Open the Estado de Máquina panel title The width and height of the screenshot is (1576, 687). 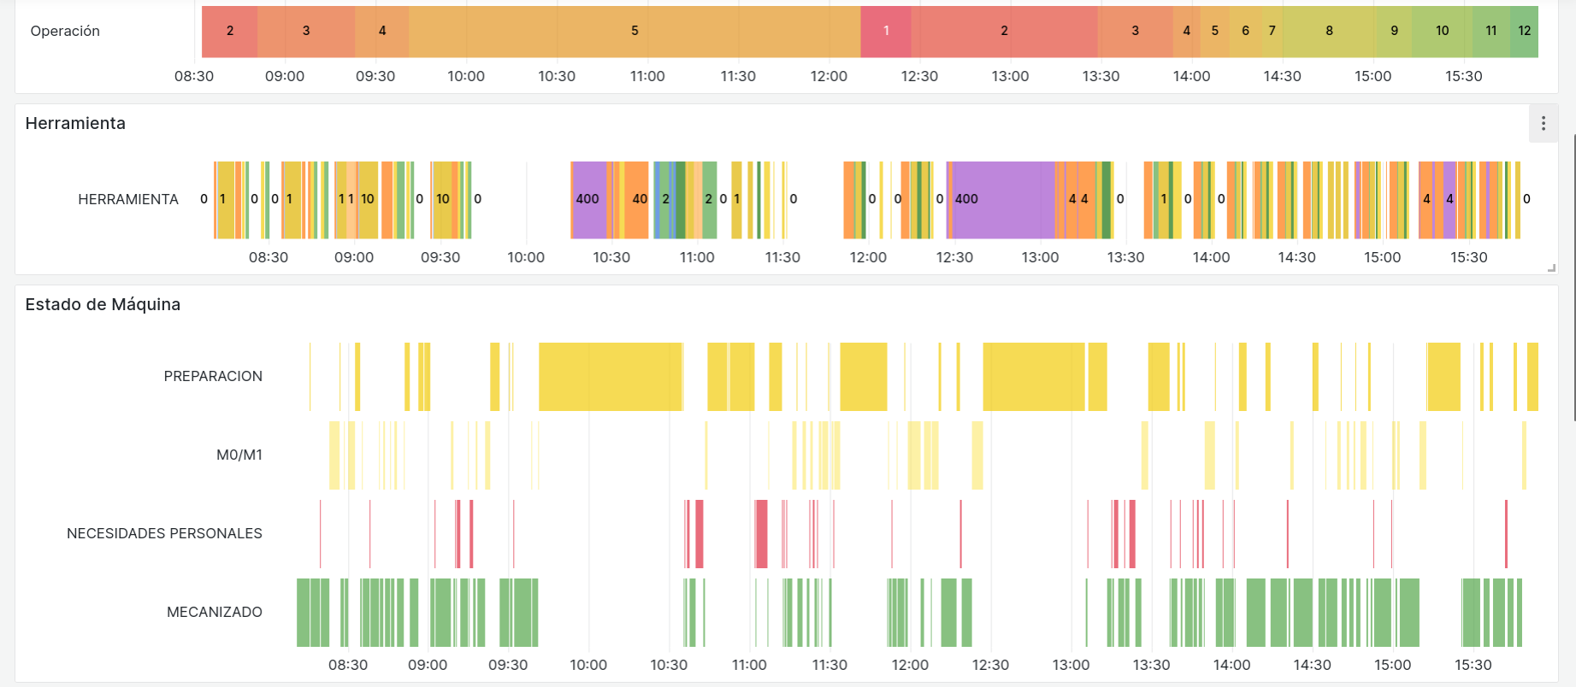coord(103,305)
